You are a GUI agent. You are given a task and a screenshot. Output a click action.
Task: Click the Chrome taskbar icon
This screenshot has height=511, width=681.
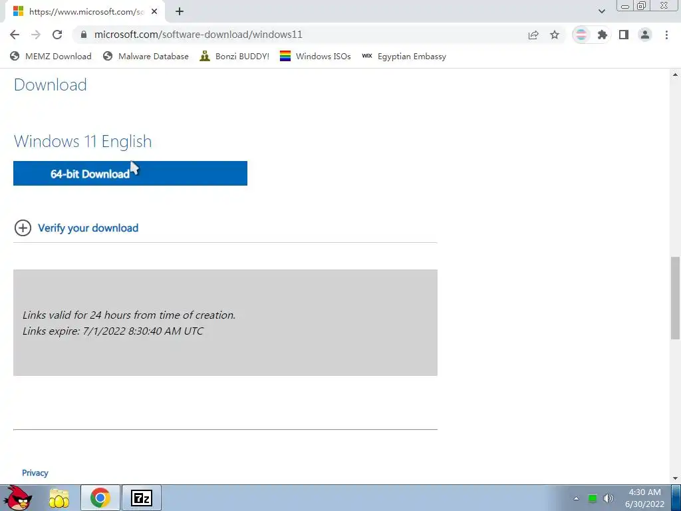100,498
